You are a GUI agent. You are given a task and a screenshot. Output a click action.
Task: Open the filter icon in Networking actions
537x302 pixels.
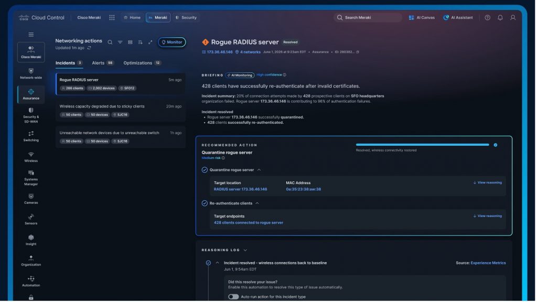click(x=120, y=42)
